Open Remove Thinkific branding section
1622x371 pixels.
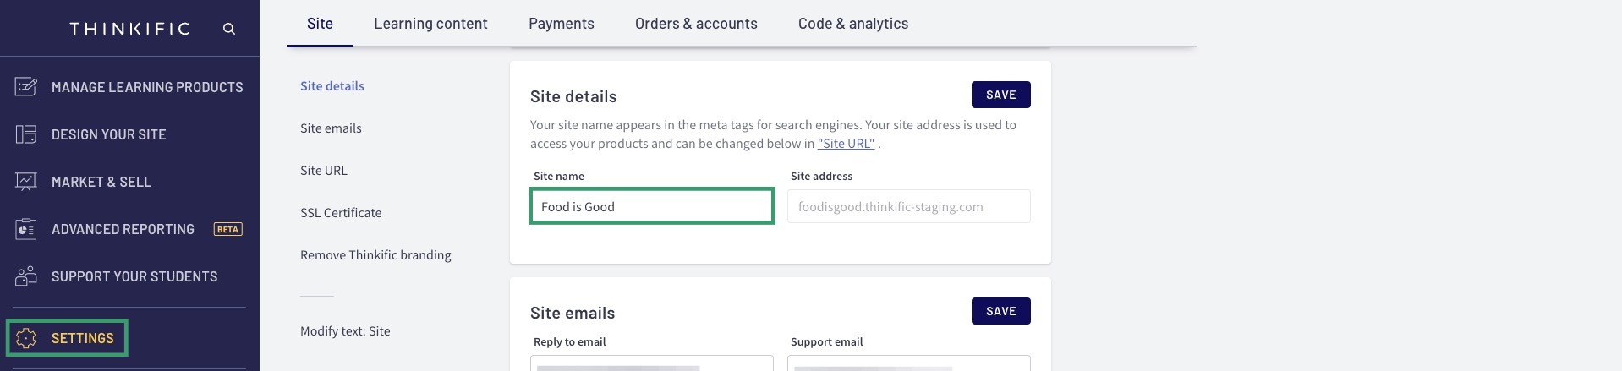(375, 255)
